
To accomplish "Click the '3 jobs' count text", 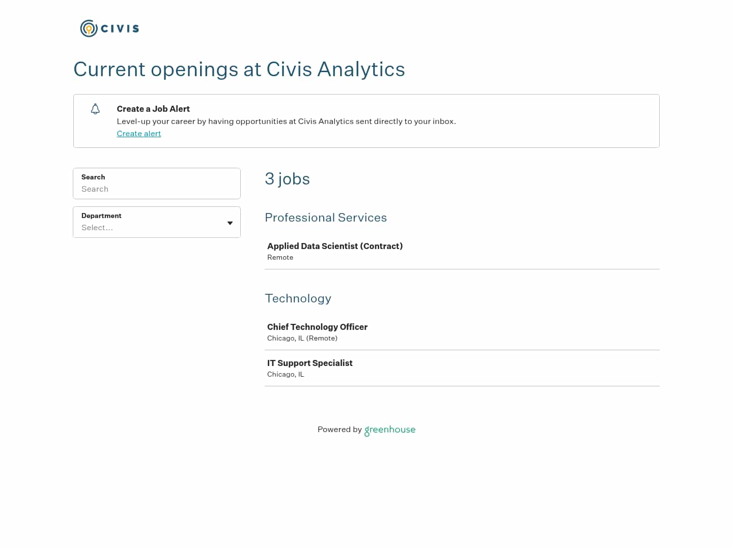I will click(287, 179).
